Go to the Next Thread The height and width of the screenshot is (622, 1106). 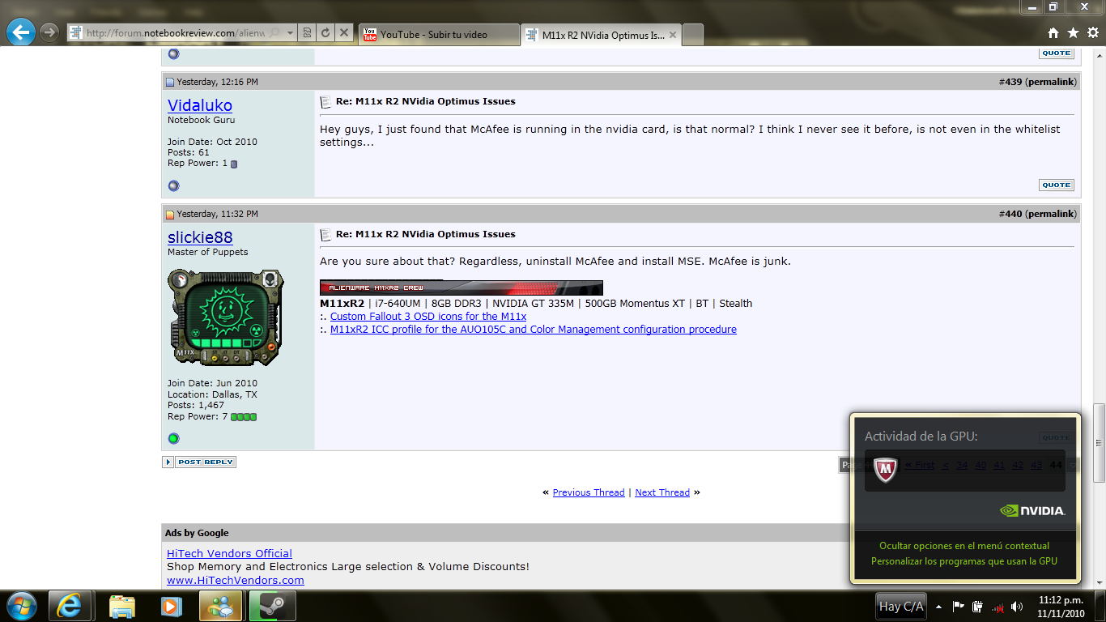coord(662,492)
